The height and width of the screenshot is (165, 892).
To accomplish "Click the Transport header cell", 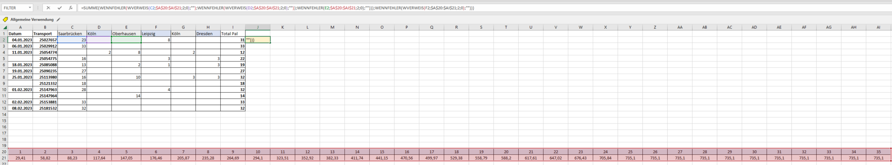I will click(45, 33).
